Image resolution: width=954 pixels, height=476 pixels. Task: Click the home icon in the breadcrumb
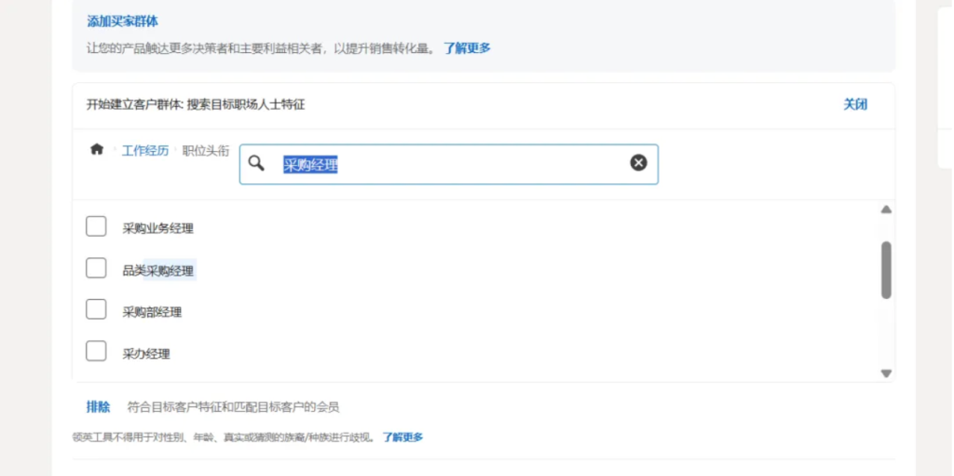click(96, 149)
